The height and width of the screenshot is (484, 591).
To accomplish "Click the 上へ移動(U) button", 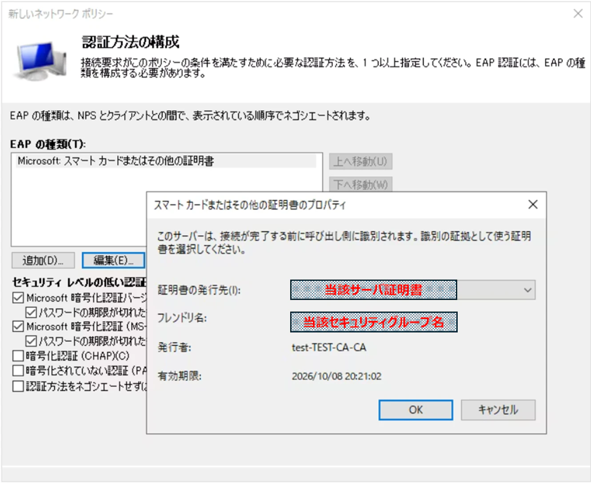I will pos(360,161).
